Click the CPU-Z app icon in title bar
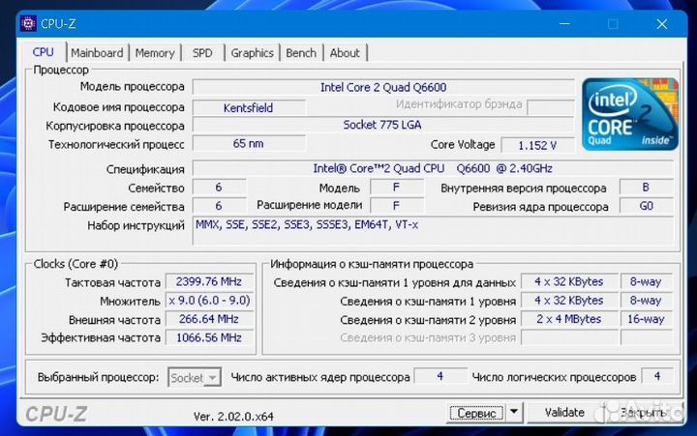Image resolution: width=697 pixels, height=436 pixels. [x=28, y=23]
